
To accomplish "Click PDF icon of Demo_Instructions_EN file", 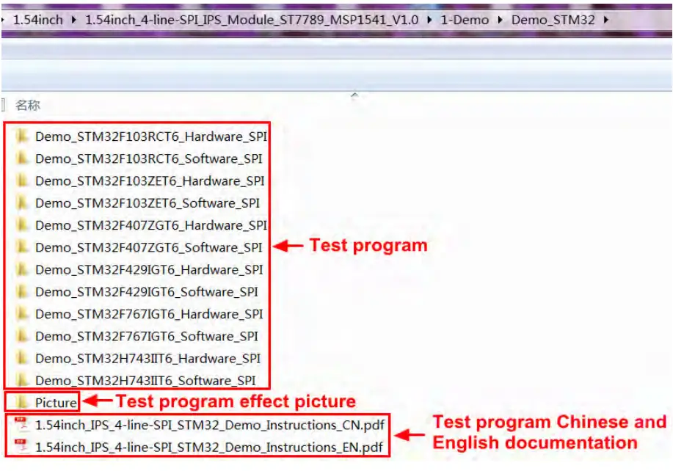I will [x=21, y=447].
